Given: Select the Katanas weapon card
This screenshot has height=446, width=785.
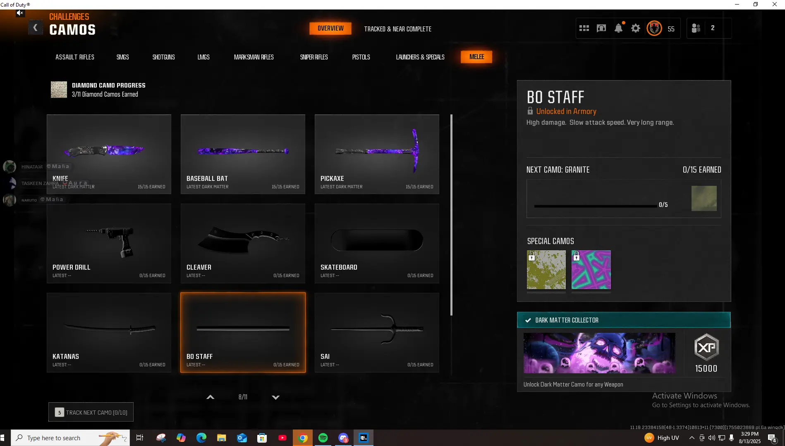Looking at the screenshot, I should (x=109, y=332).
